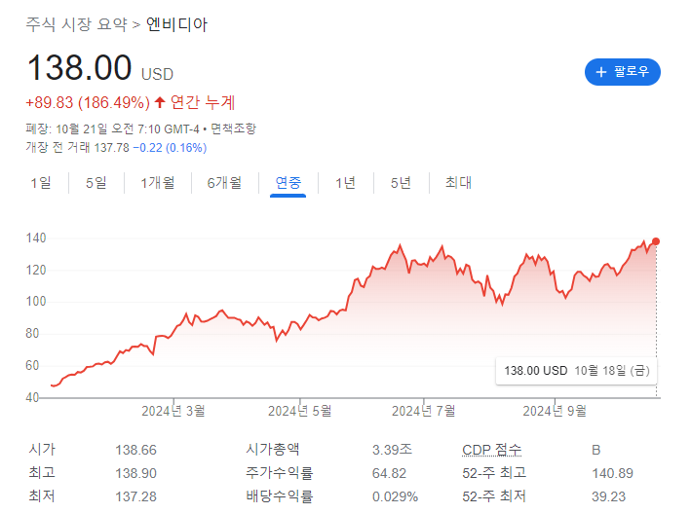
Task: Switch to the 6개월 range tab
Action: tap(224, 182)
